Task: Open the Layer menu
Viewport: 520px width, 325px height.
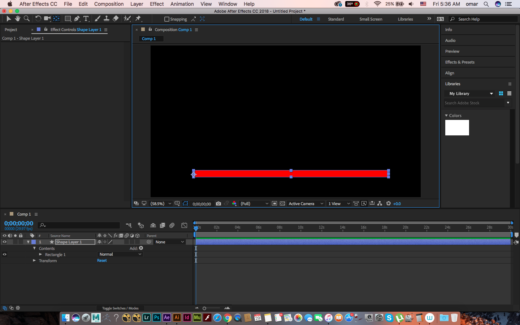Action: tap(137, 4)
